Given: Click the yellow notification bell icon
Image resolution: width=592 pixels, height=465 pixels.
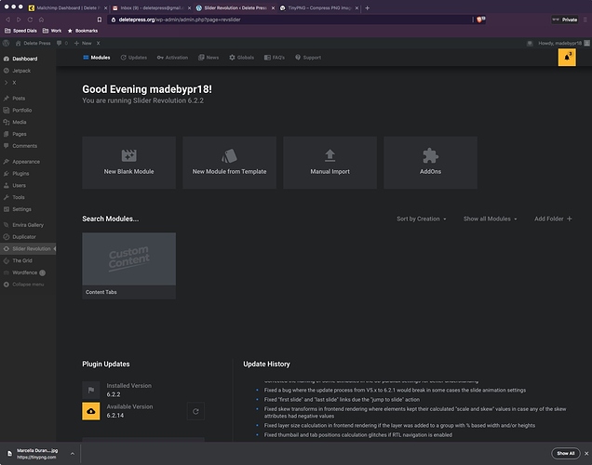Looking at the screenshot, I should tap(566, 57).
